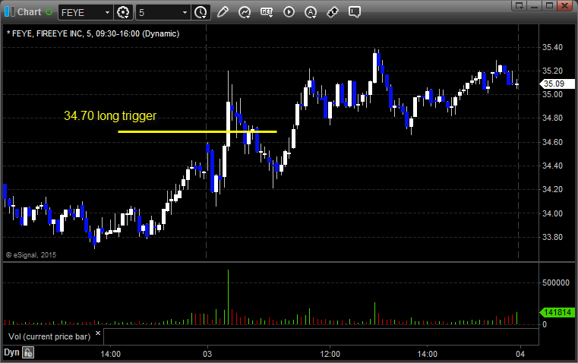Screen dimensions: 578x363
Task: Minimize the chart window
Action: (x=535, y=5)
